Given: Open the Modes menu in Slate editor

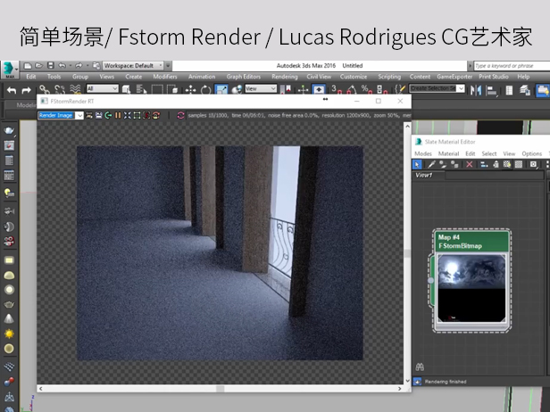Looking at the screenshot, I should pos(422,153).
